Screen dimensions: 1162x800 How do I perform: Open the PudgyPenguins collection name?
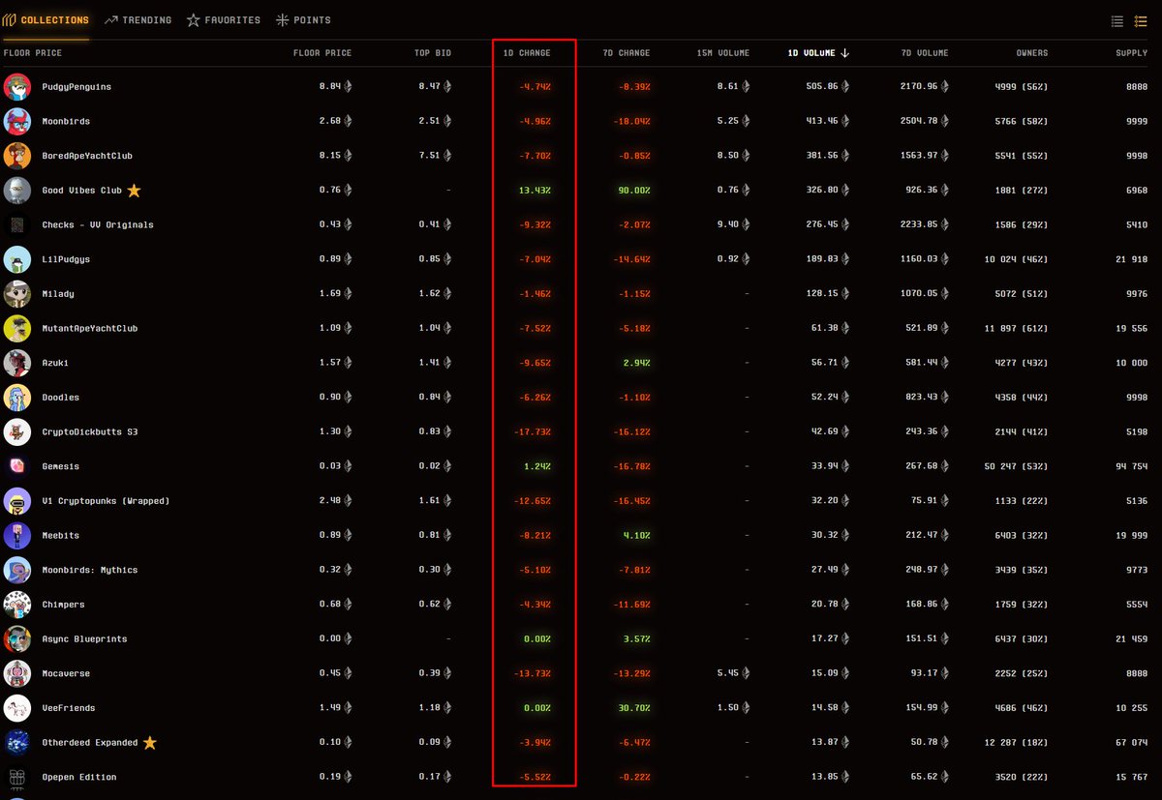click(76, 87)
